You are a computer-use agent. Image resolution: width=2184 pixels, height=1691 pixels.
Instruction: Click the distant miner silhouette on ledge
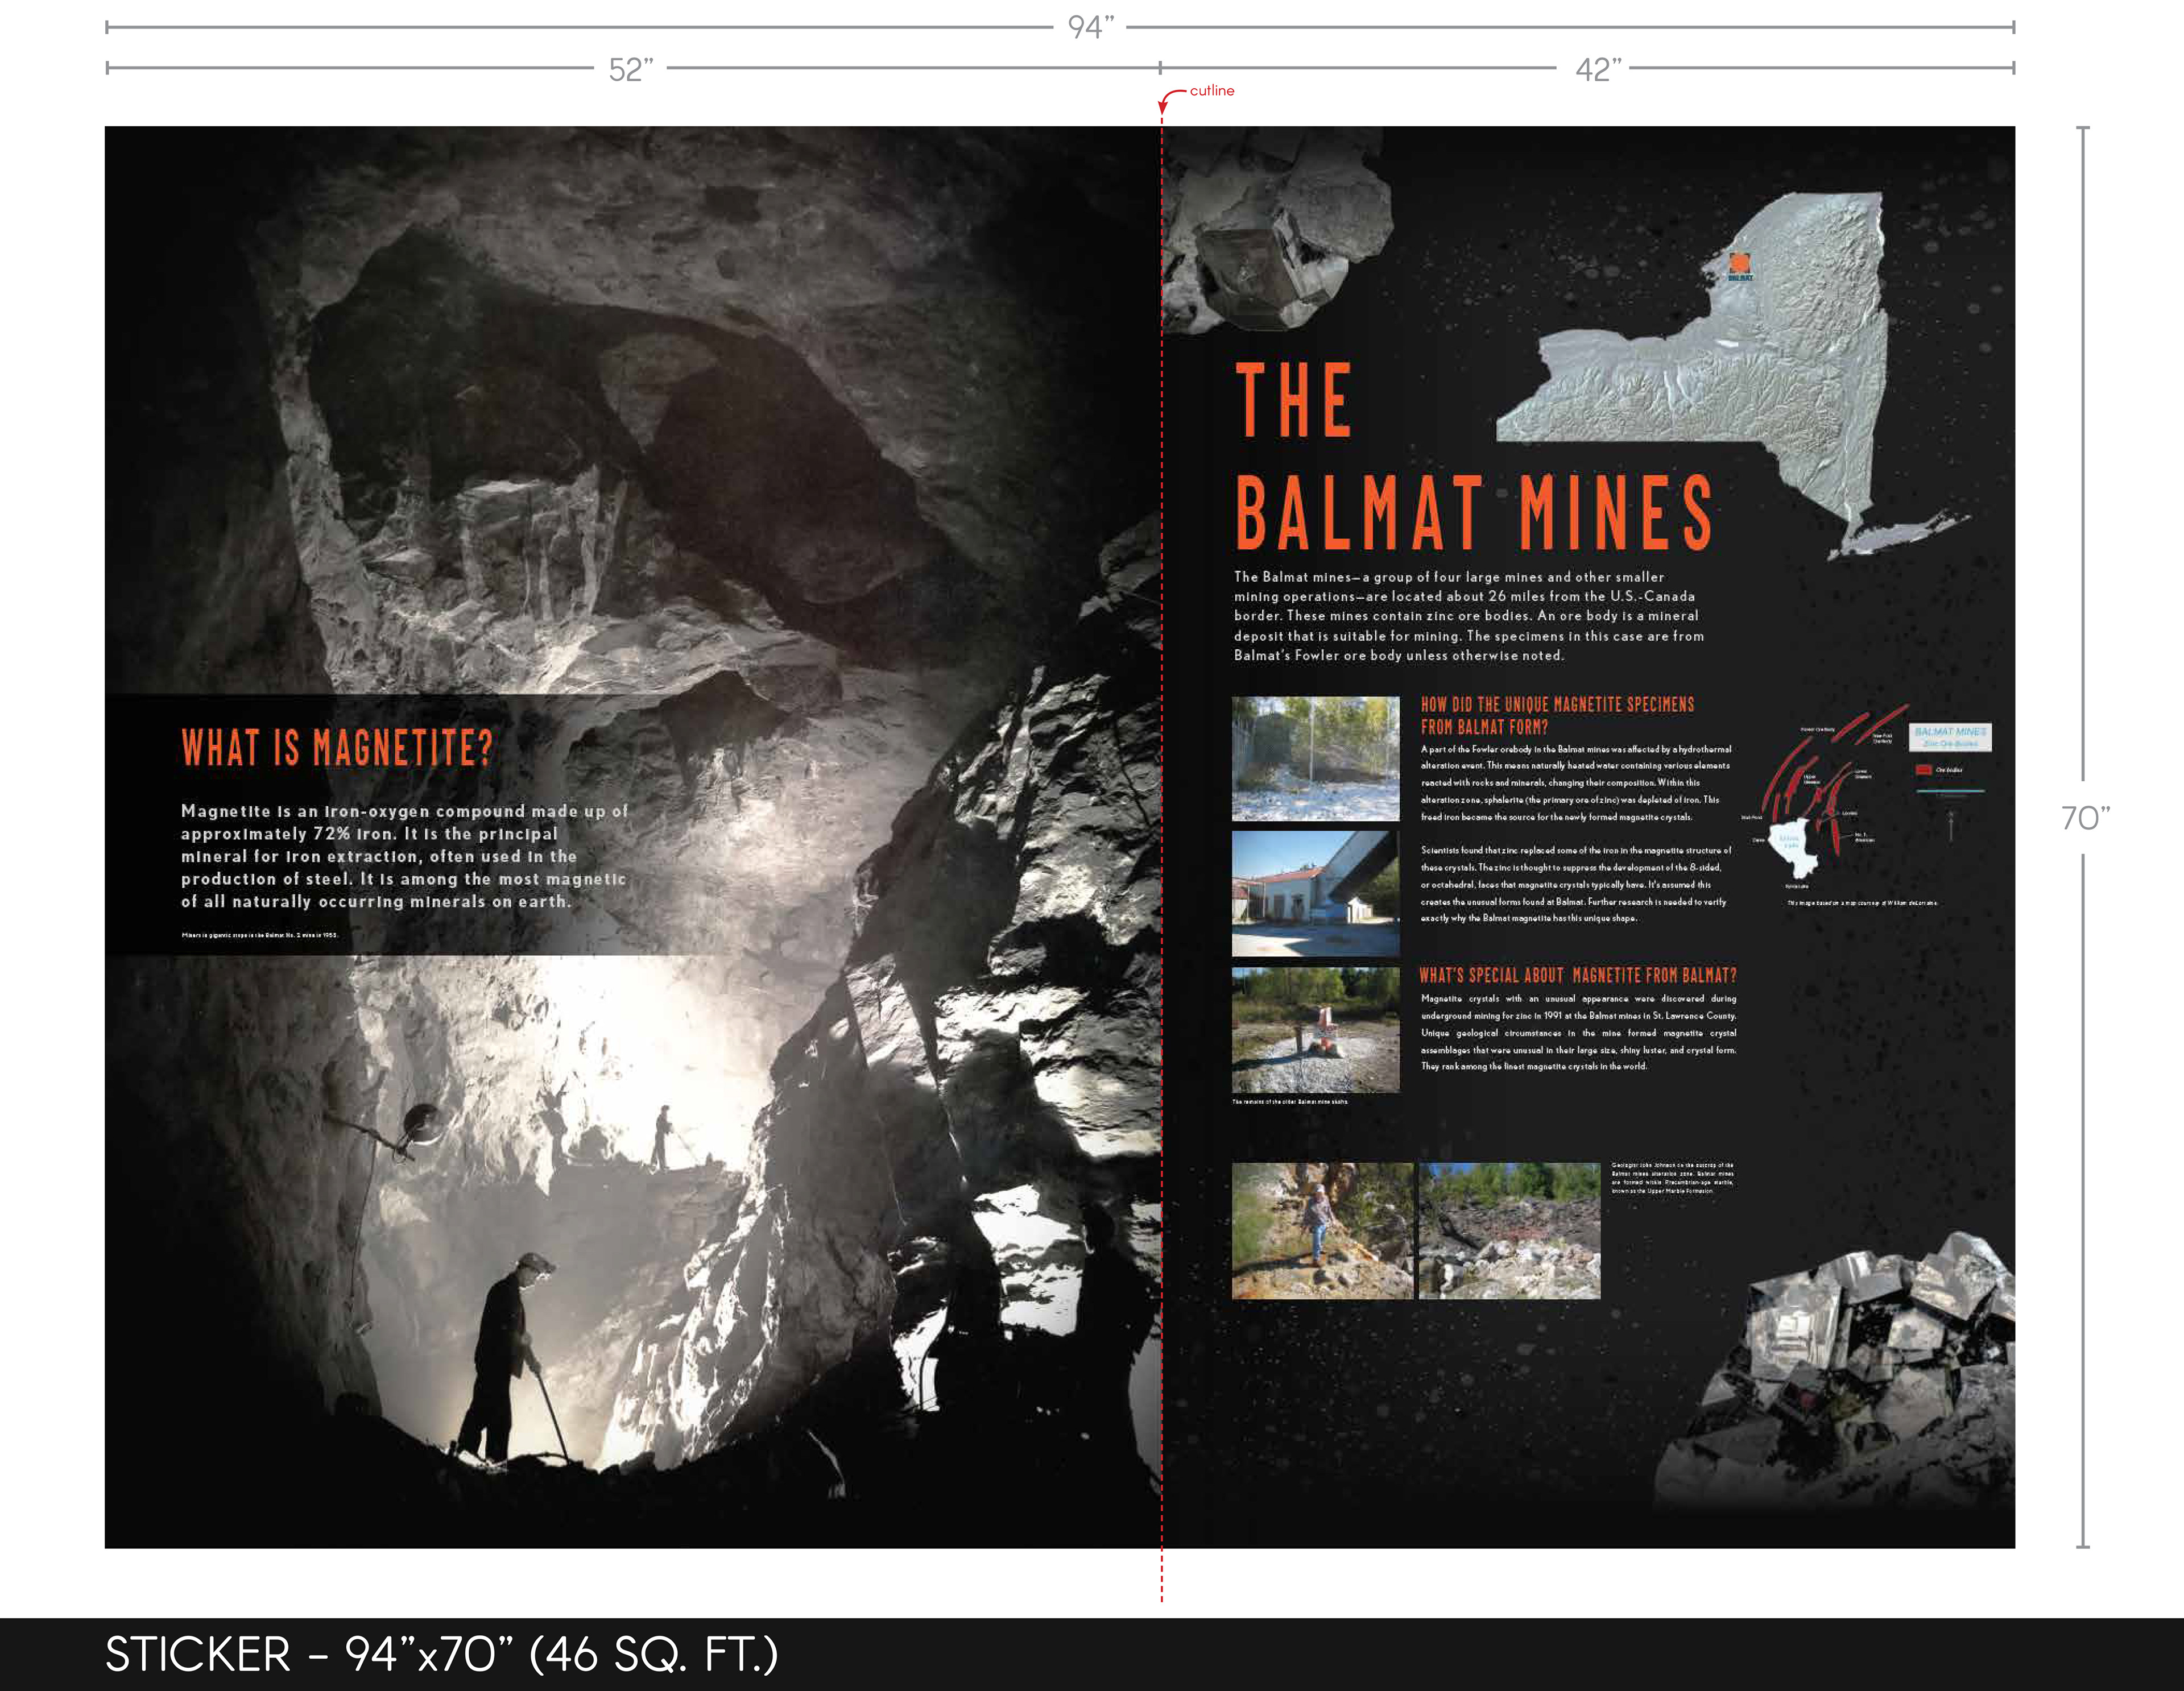[662, 1137]
